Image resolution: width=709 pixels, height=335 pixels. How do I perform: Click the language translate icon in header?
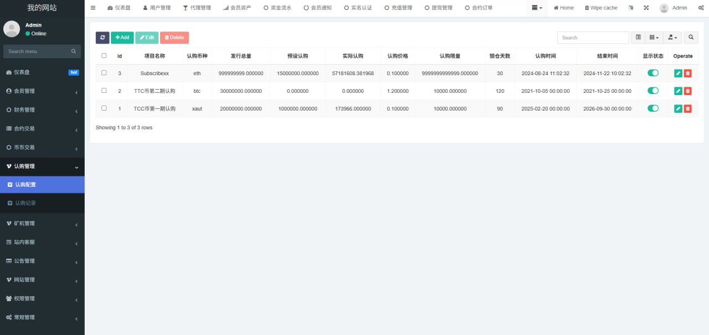point(631,8)
